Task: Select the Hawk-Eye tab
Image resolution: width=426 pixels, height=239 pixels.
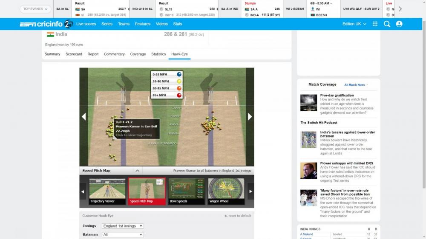Action: 179,54
